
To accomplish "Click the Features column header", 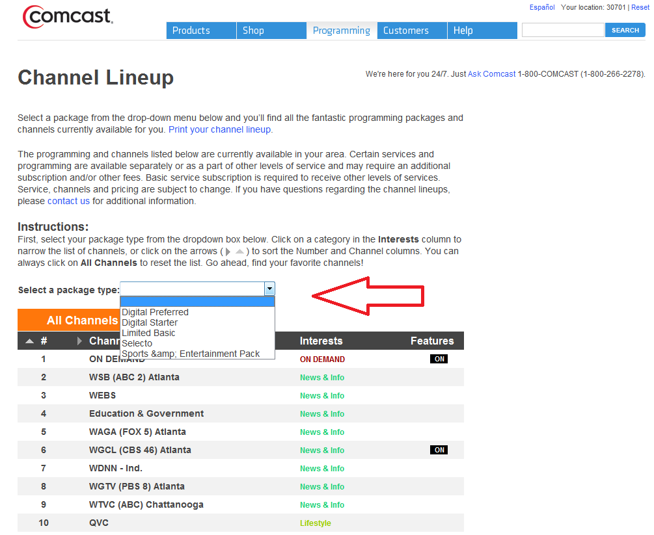I will point(432,341).
